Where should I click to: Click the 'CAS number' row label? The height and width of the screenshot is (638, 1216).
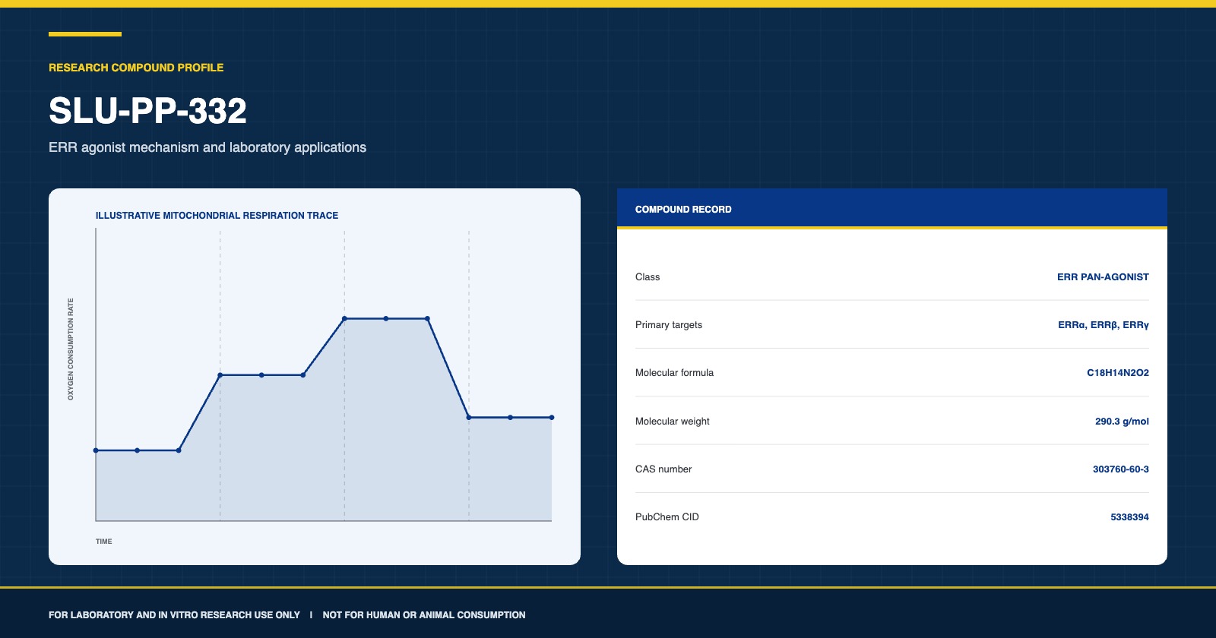pyautogui.click(x=663, y=469)
